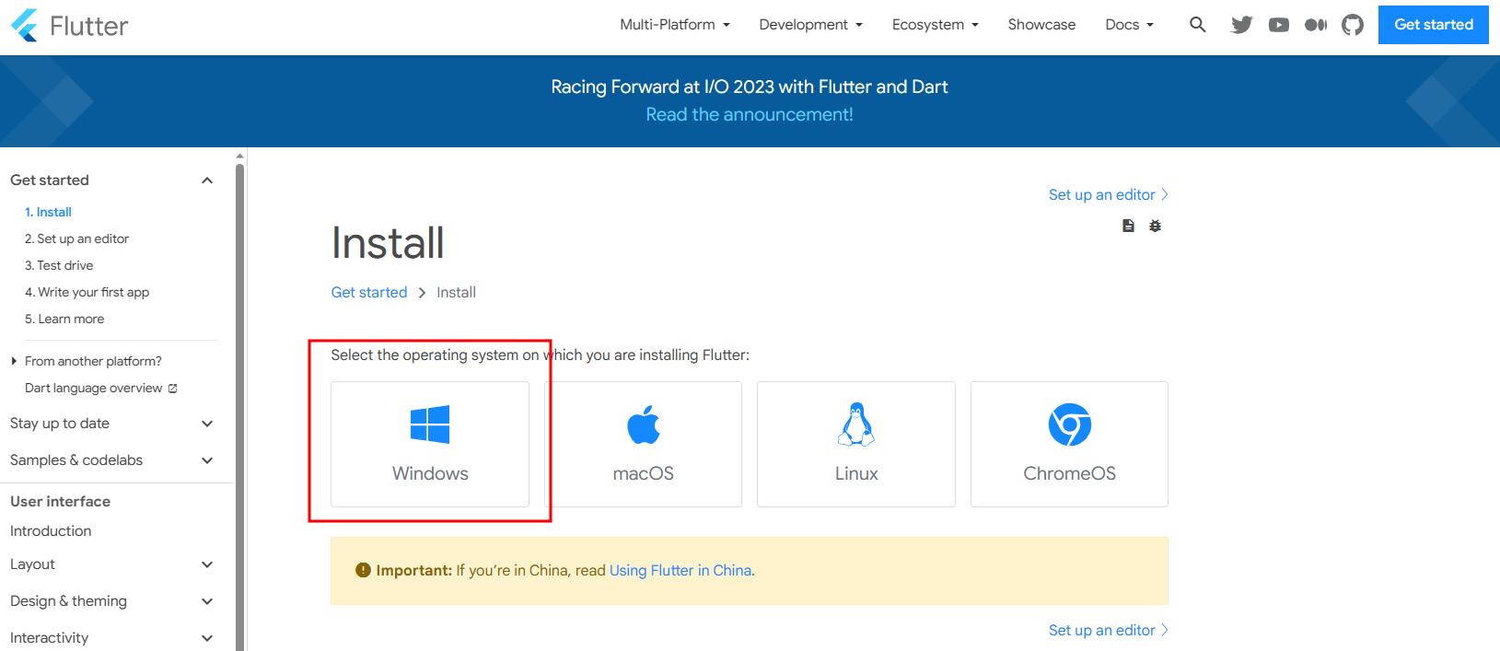Open Flutter's Medium icon link
Screen dimensions: 1500x651
tap(1315, 25)
